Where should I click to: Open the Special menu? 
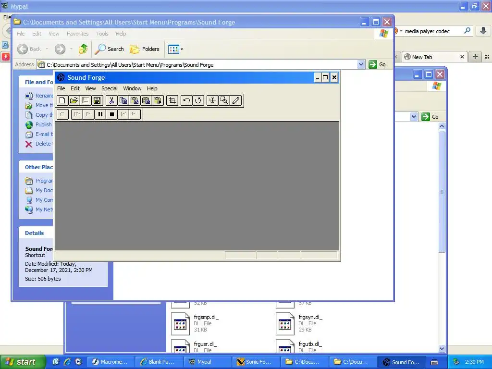[x=109, y=88]
